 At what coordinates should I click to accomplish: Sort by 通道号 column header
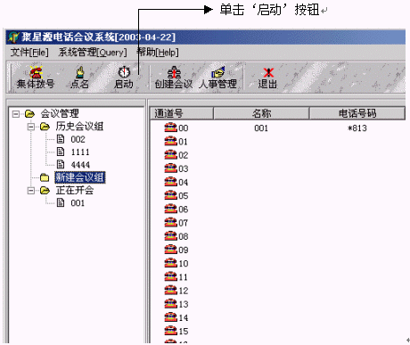[181, 113]
